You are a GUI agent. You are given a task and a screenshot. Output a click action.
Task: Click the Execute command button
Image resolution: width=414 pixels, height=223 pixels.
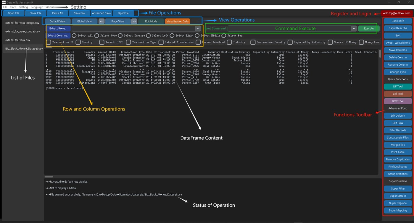point(368,28)
